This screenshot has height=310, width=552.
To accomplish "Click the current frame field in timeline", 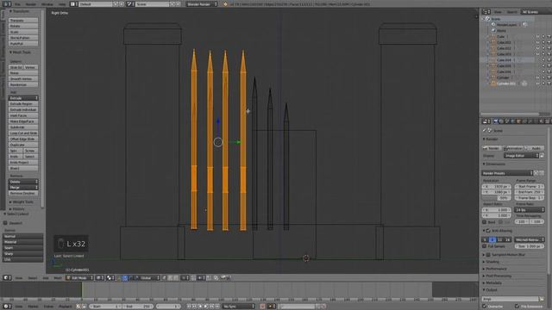I will coord(169,307).
